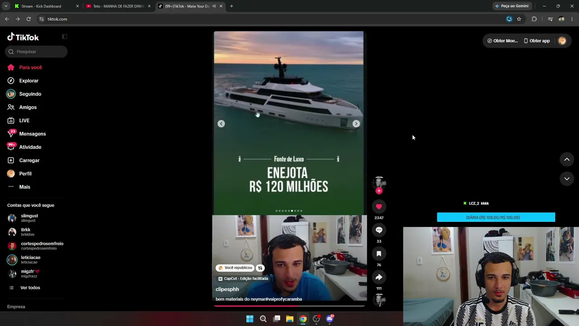
Task: Go forward in browser history
Action: pyautogui.click(x=18, y=19)
